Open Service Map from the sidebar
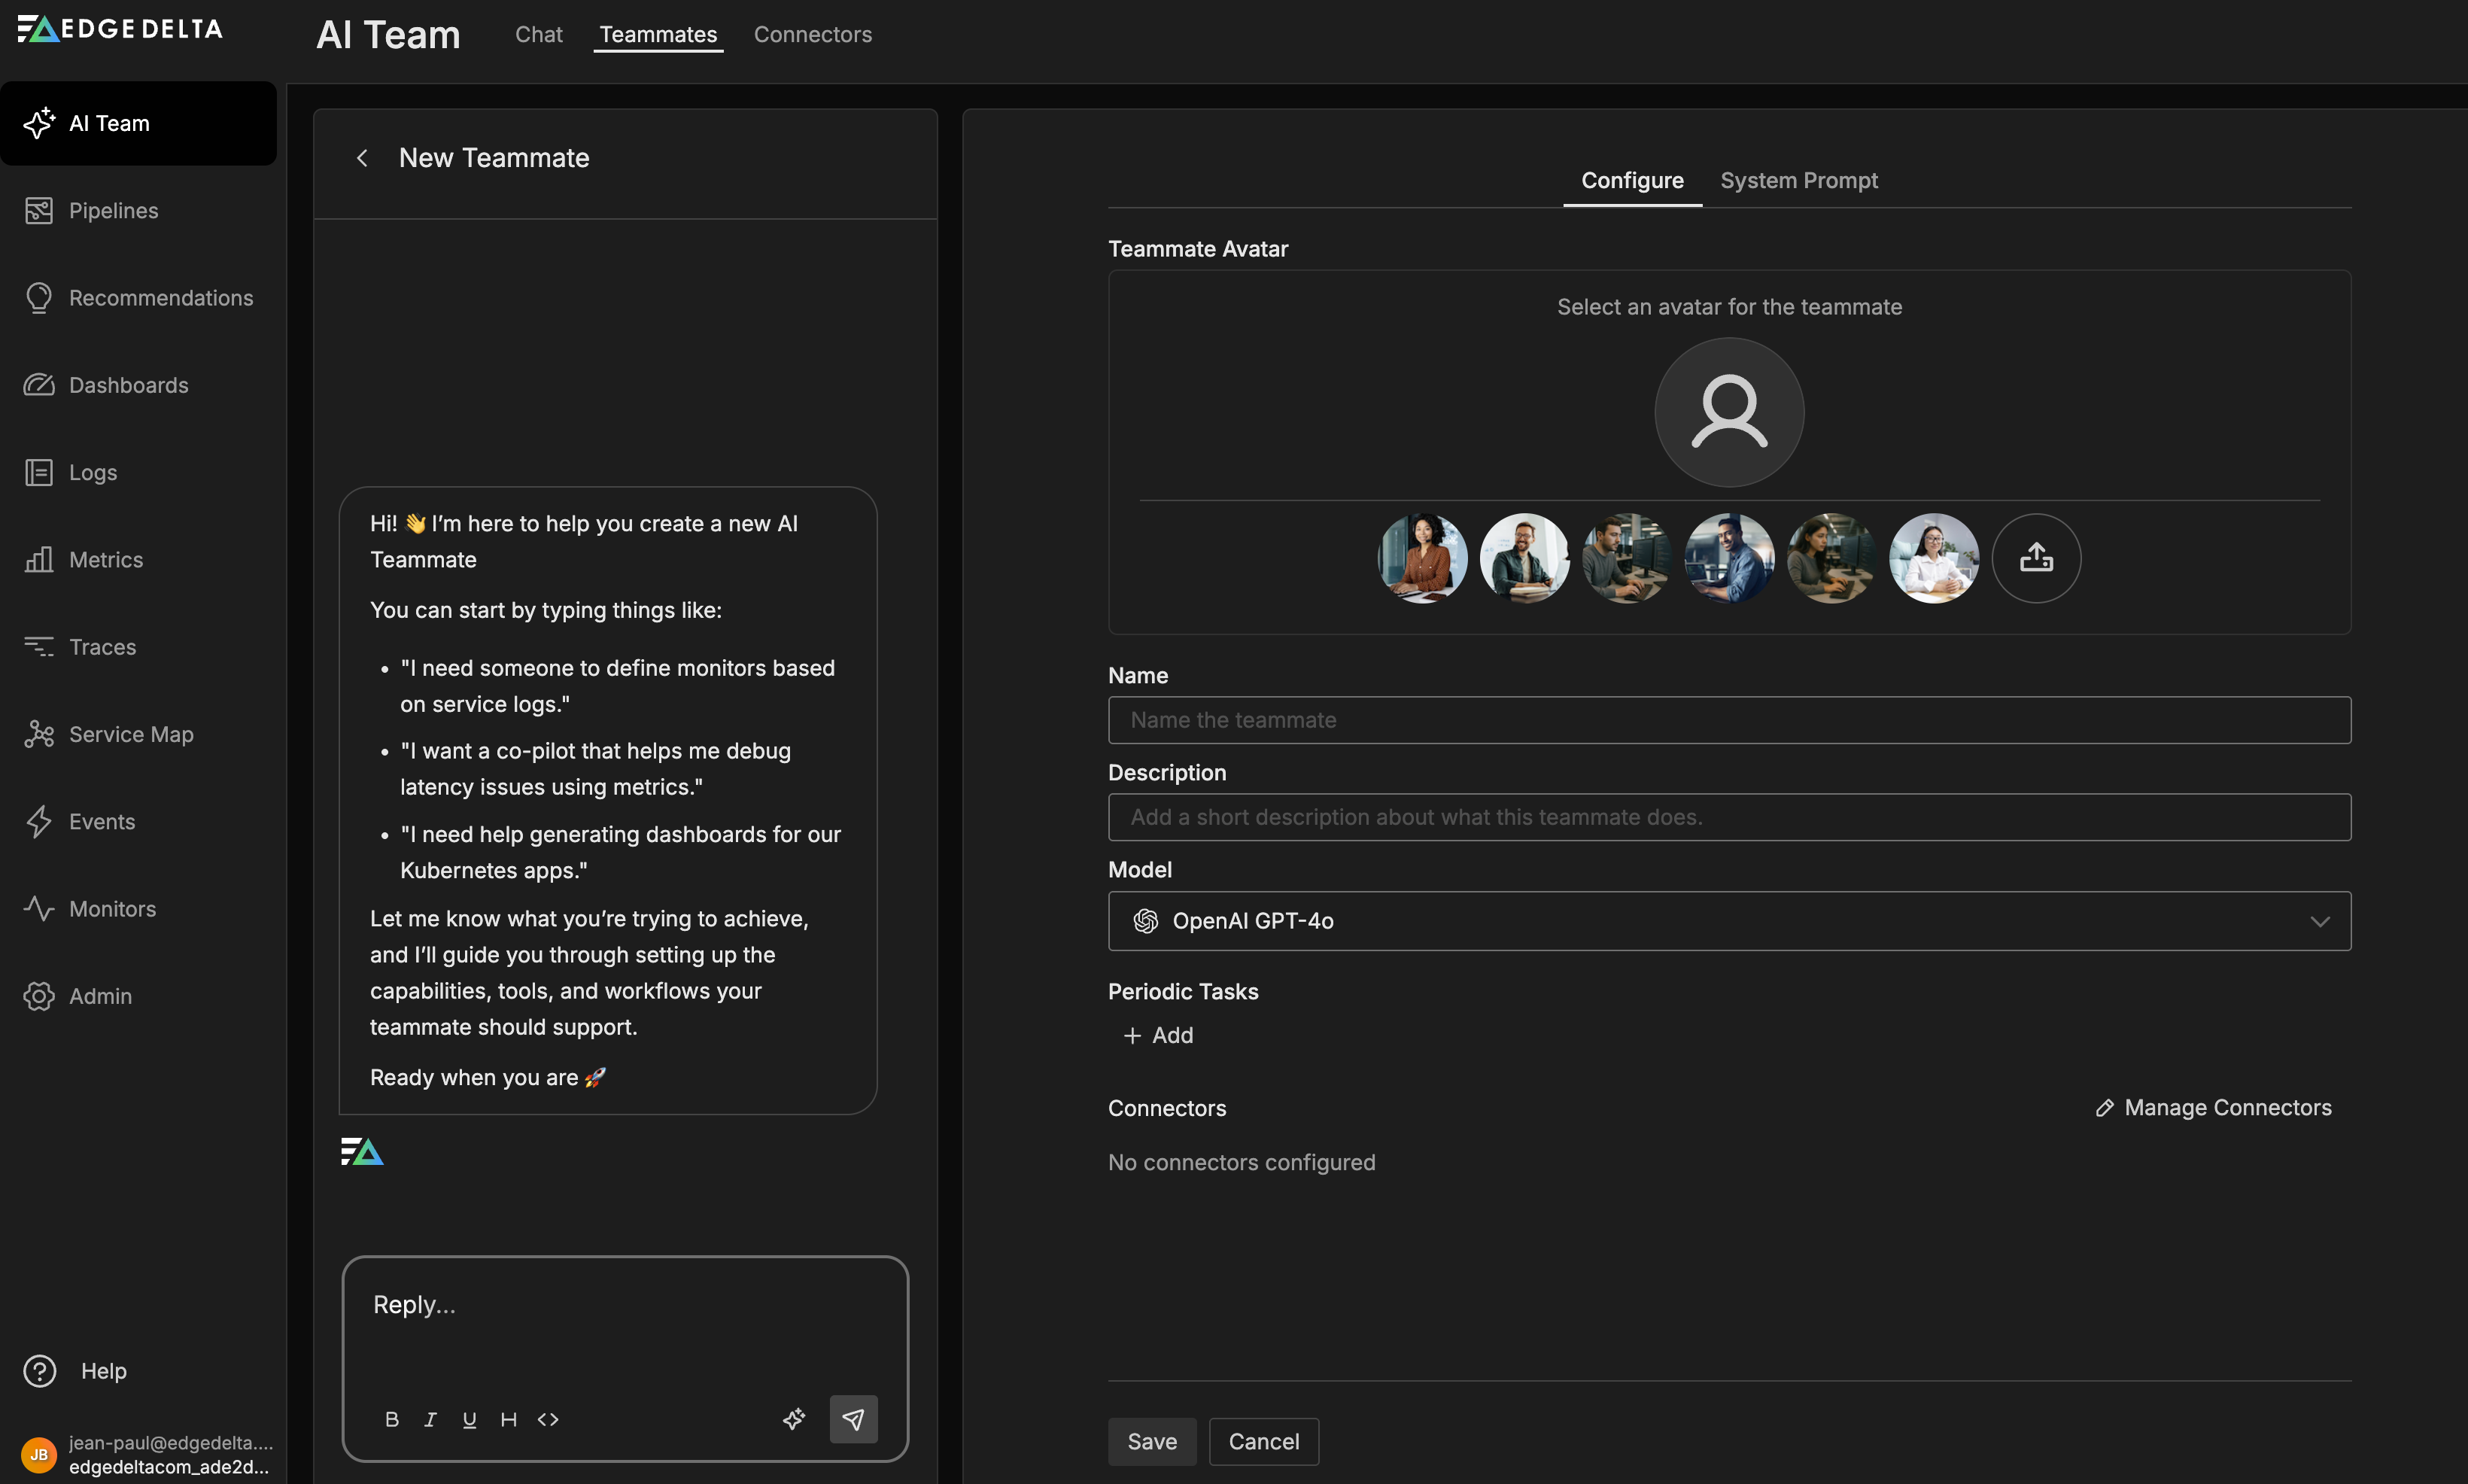This screenshot has height=1484, width=2468. 130,734
